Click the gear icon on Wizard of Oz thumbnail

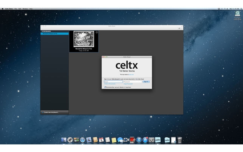(97, 32)
